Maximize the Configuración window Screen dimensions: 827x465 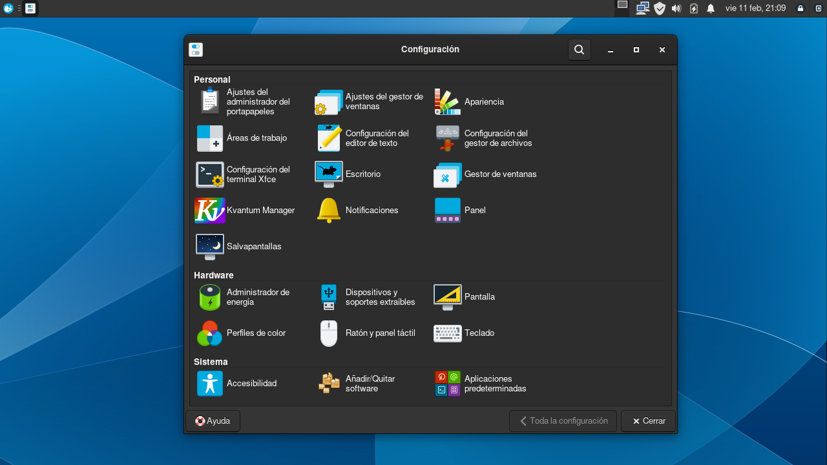pos(636,50)
